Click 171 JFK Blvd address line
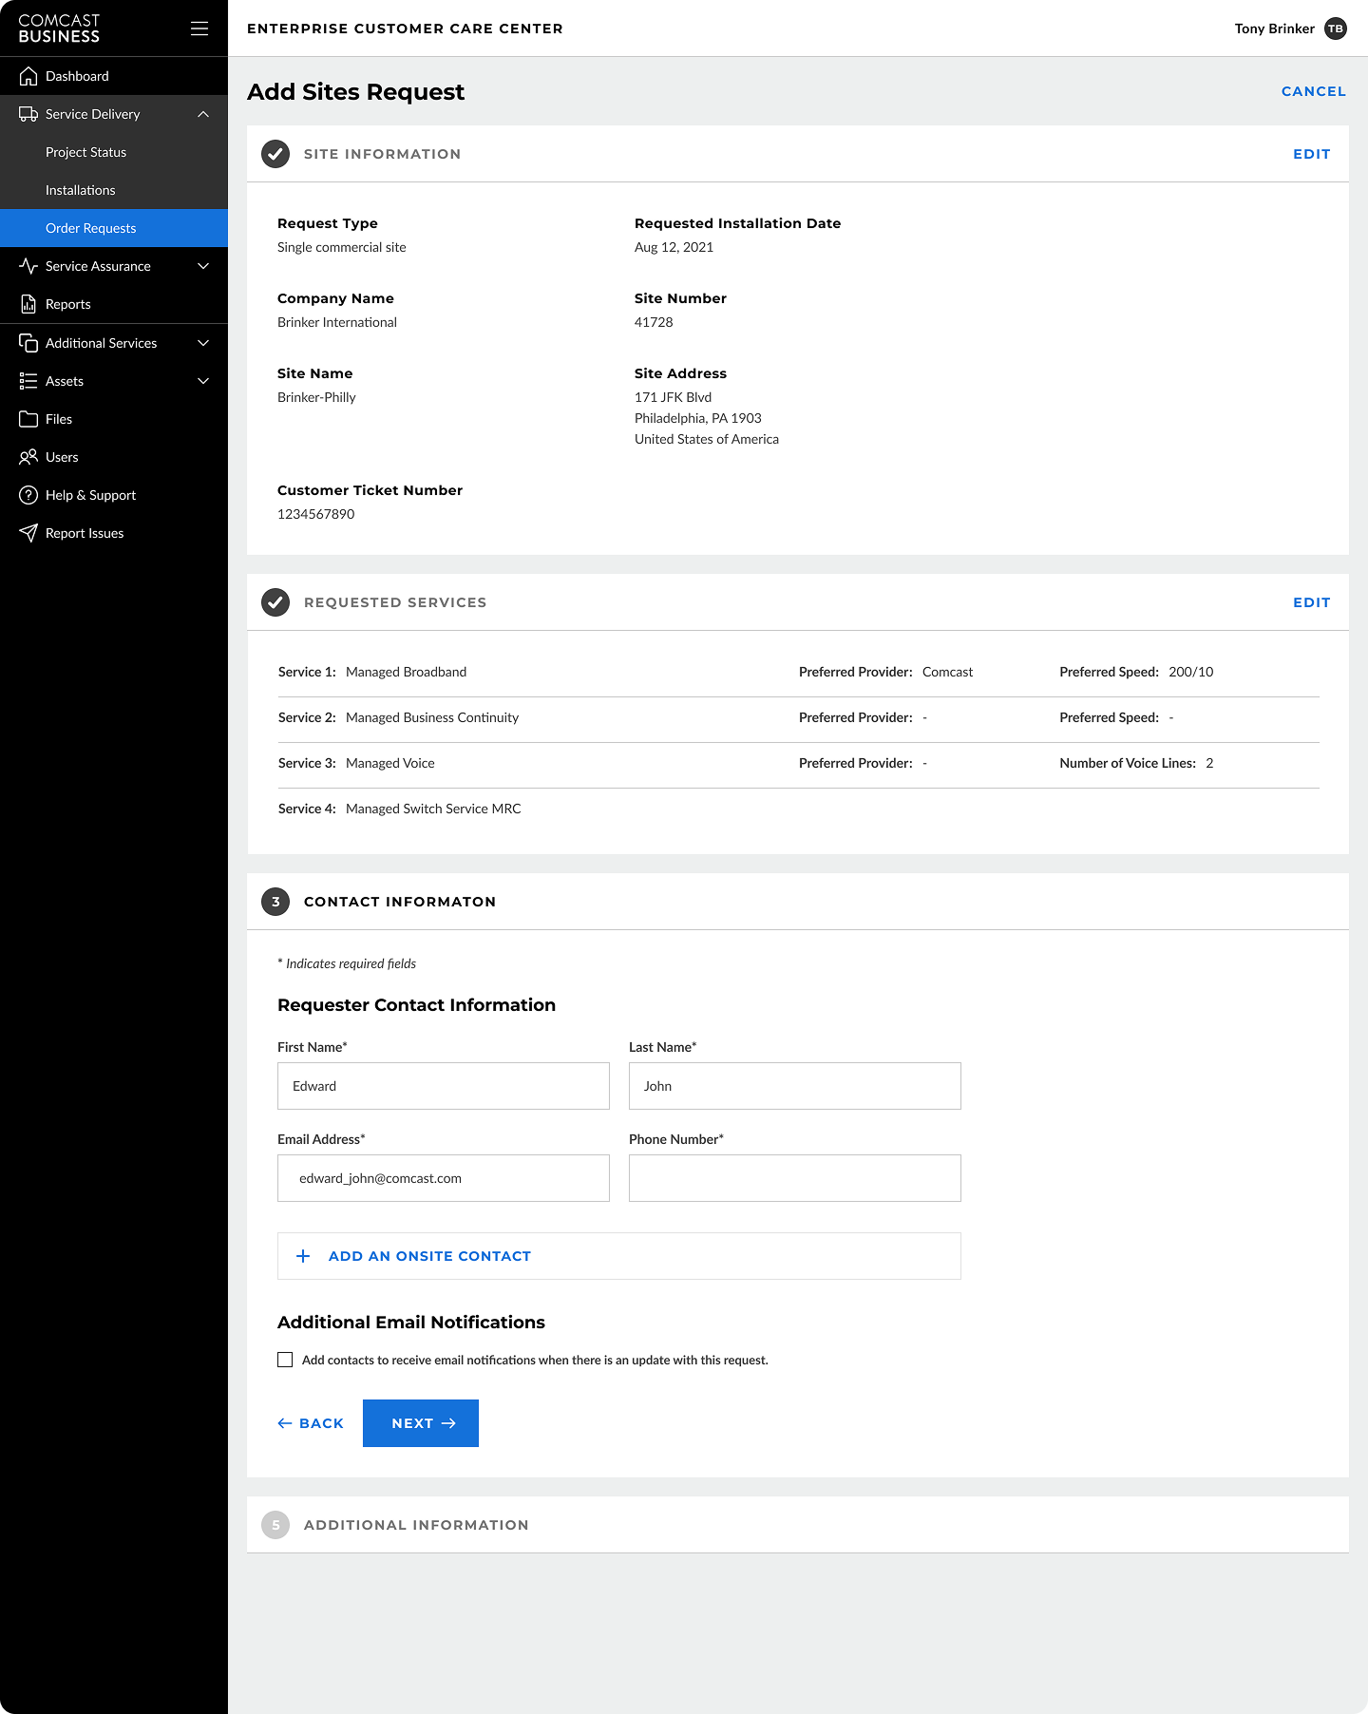This screenshot has height=1714, width=1368. [673, 397]
